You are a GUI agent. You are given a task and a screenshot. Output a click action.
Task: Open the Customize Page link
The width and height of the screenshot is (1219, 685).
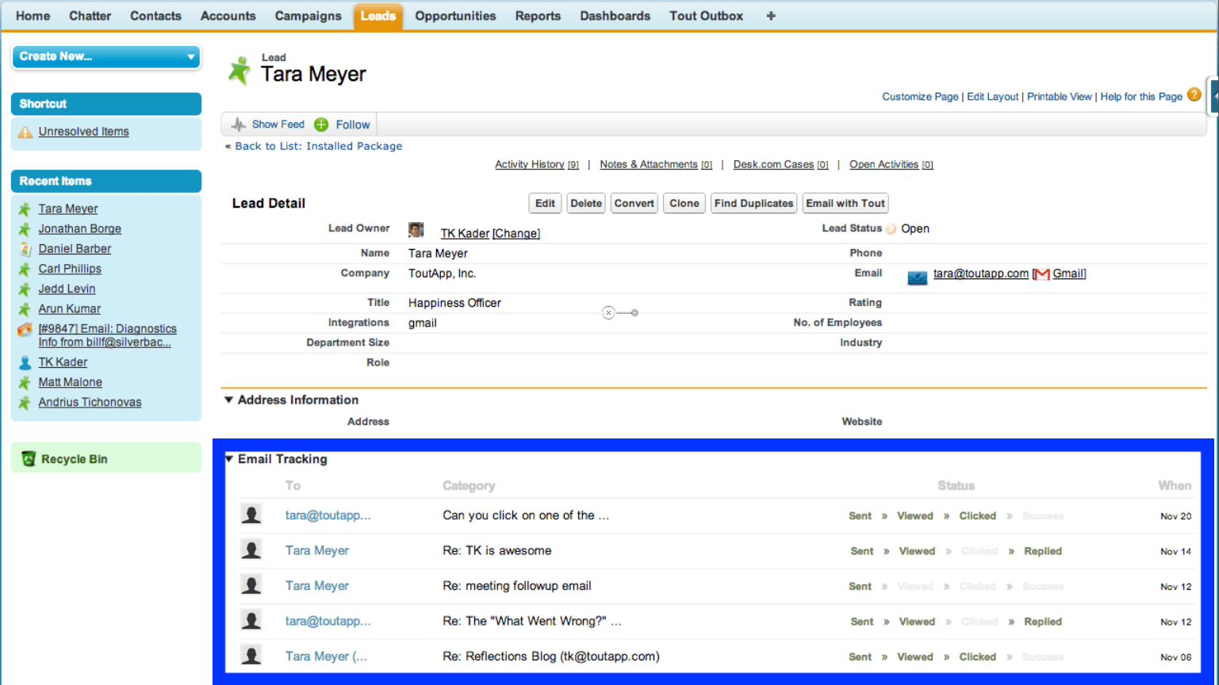(x=919, y=96)
